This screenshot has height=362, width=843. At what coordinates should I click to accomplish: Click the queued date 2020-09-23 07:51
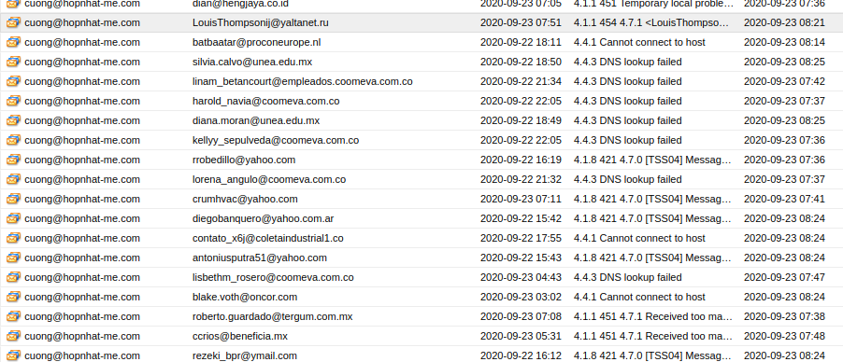(x=521, y=22)
